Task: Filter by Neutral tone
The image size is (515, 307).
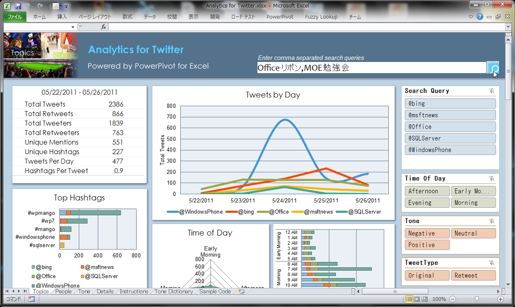Action: click(473, 233)
